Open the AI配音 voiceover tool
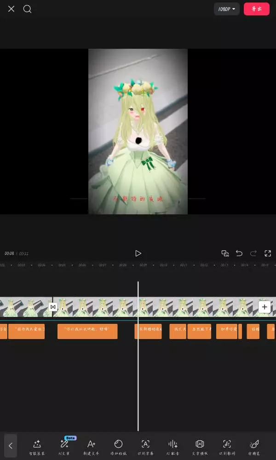The width and height of the screenshot is (276, 460). pyautogui.click(x=172, y=448)
